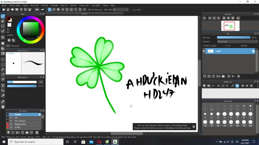Image resolution: width=259 pixels, height=145 pixels.
Task: Add a new layer folder in Lớp panel
Action: [x=223, y=76]
